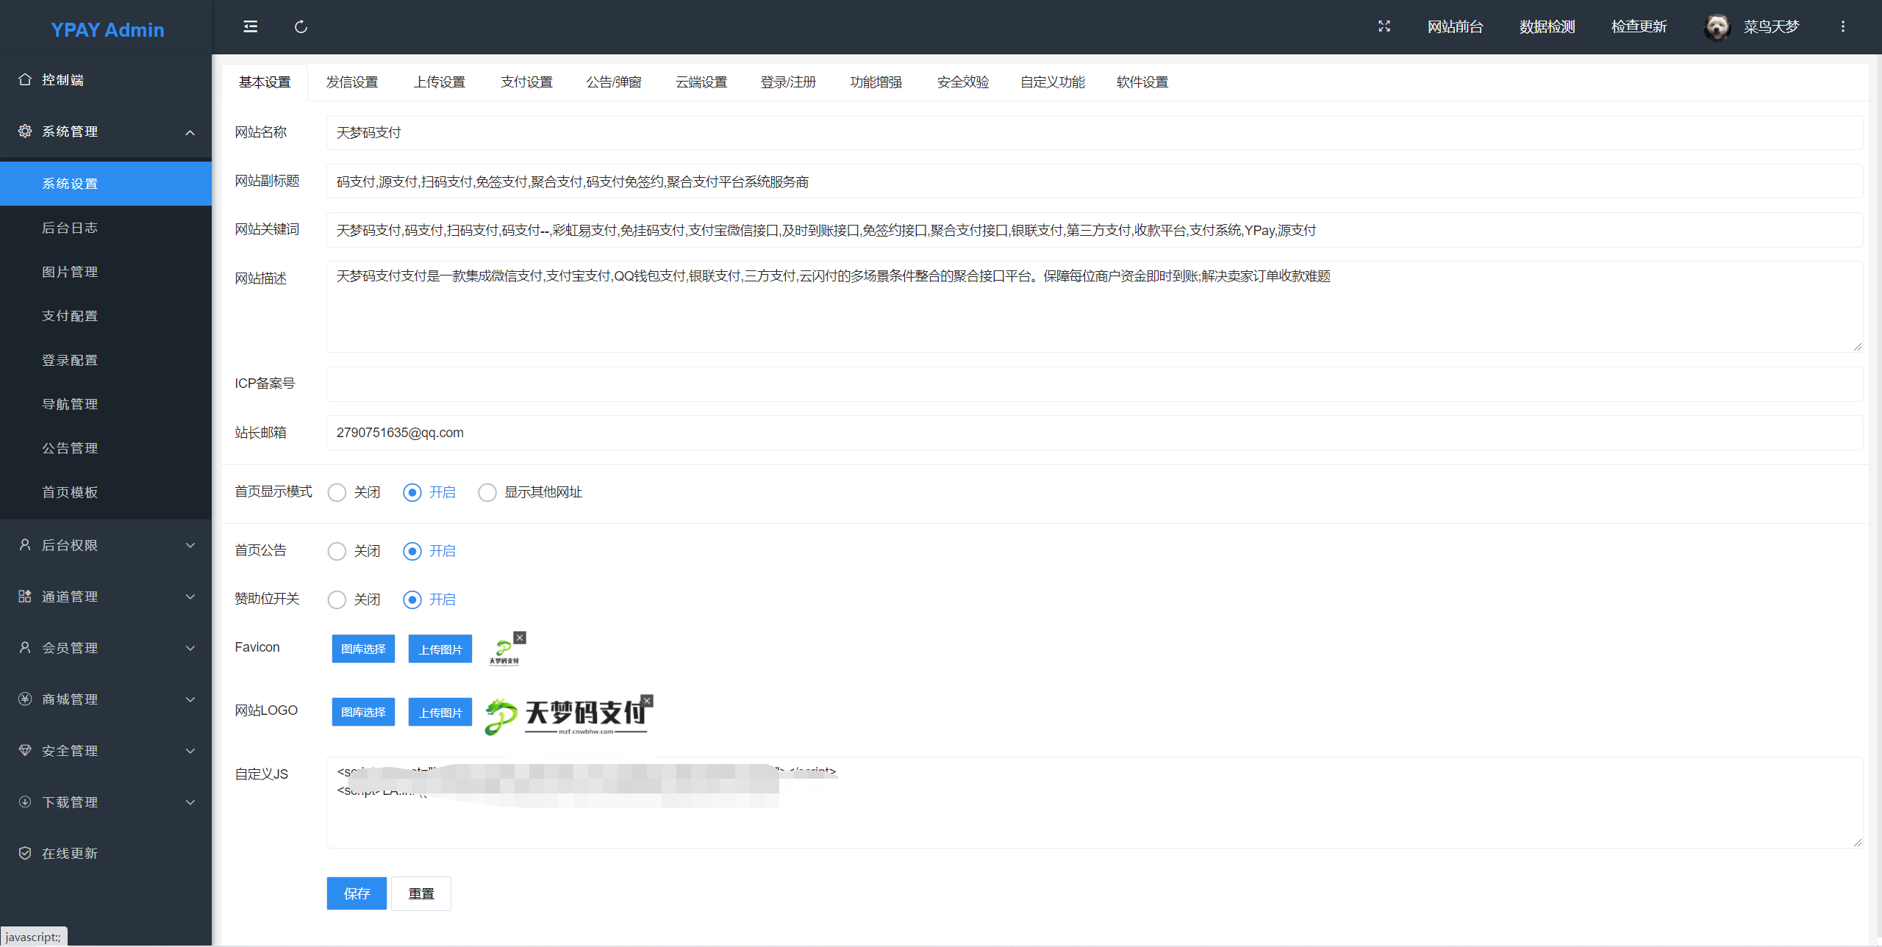1882x947 pixels.
Task: Switch to the 安全效验 tab
Action: [963, 82]
